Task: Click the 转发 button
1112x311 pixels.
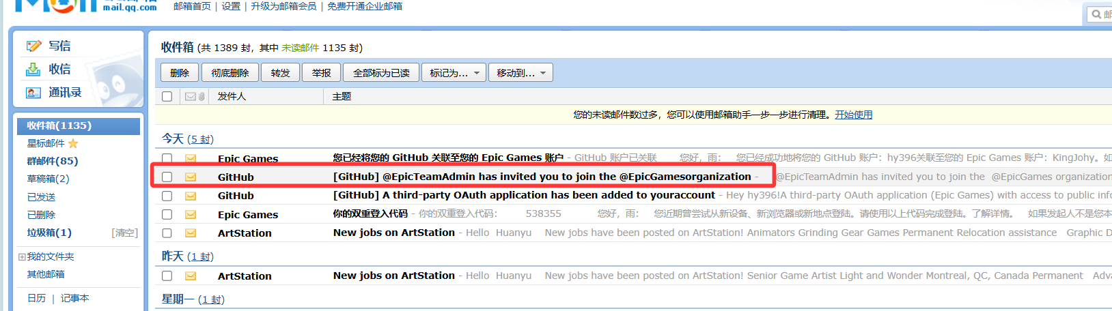Action: (x=280, y=72)
